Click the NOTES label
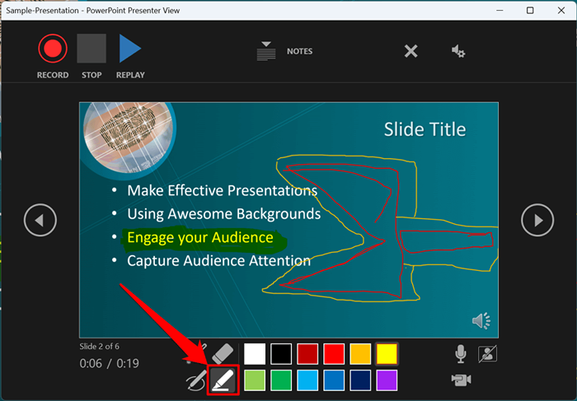The image size is (577, 401). (299, 51)
